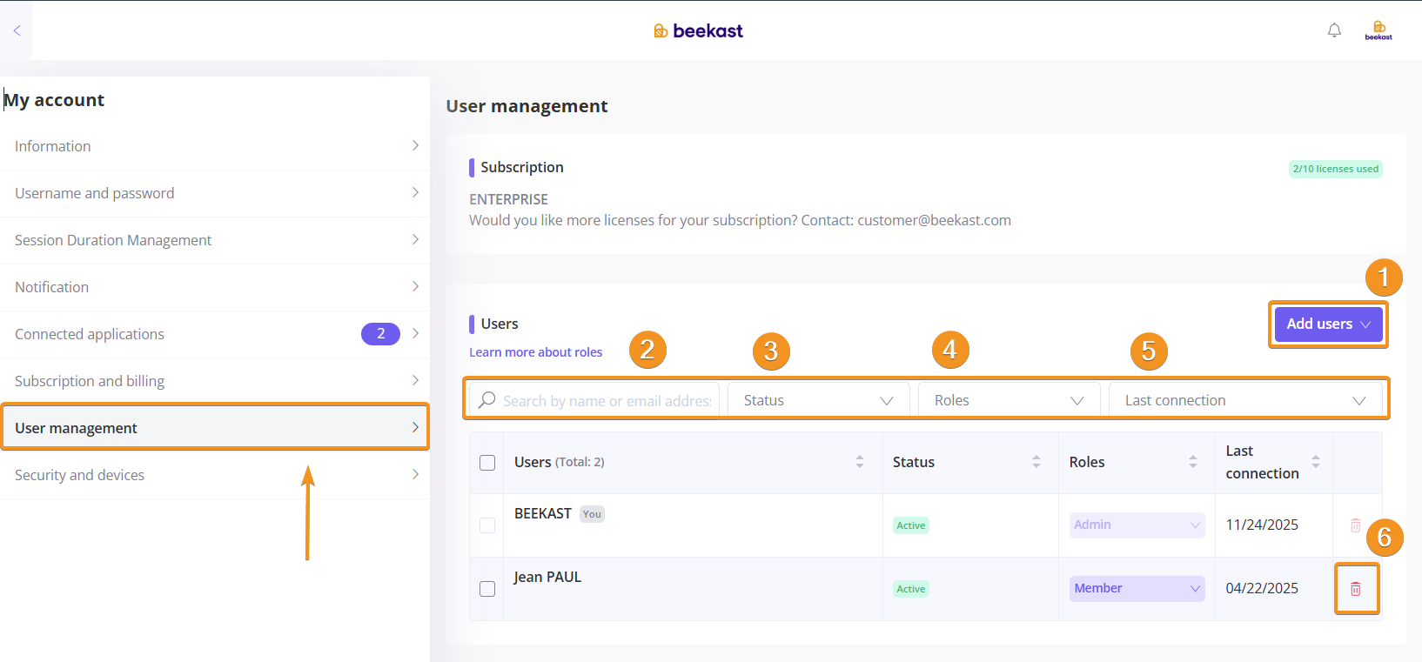Change Jean PAUL's Member role dropdown

(1137, 588)
